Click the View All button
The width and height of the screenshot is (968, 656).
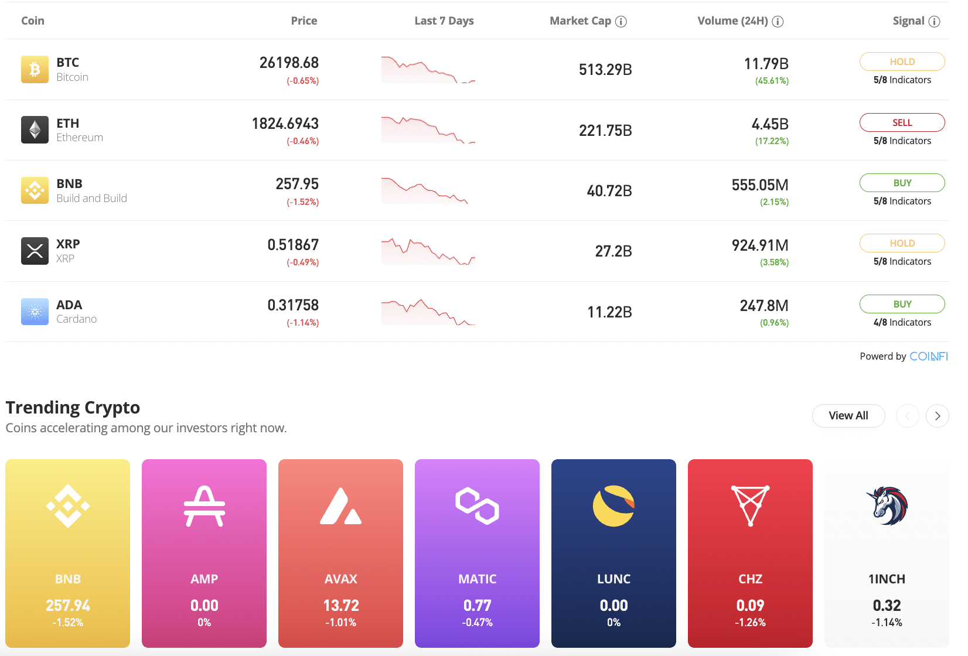848,416
